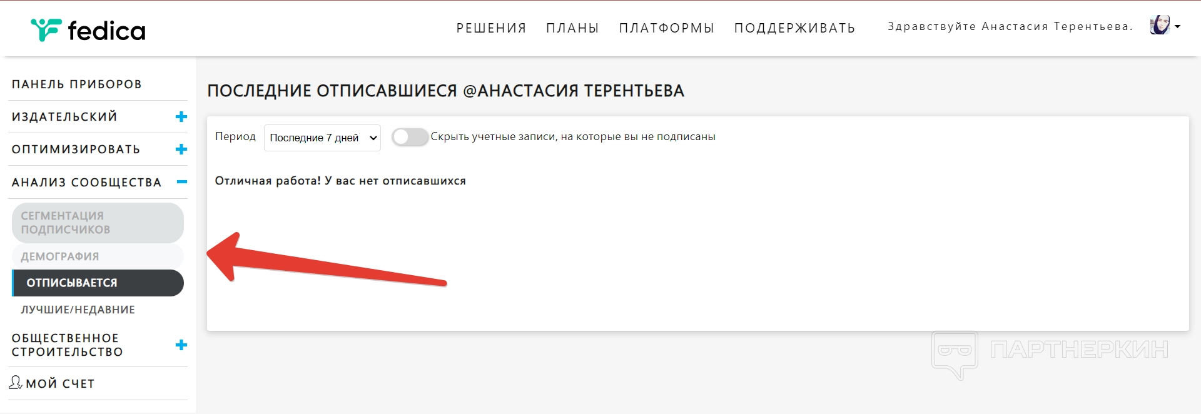Click the person icon beside Мой счет
This screenshot has height=414, width=1201.
click(16, 382)
